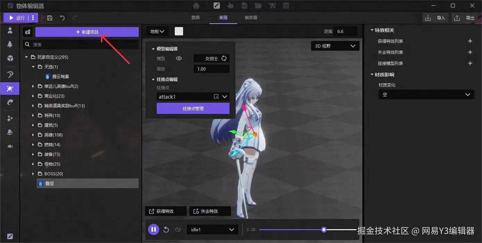Open the pointing hand icon in title bar
The height and width of the screenshot is (243, 482).
tap(230, 6)
